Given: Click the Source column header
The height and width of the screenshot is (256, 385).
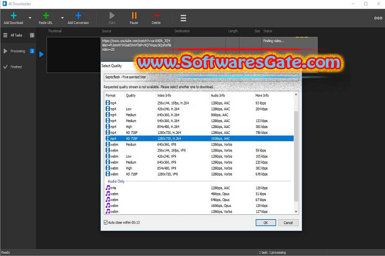Looking at the screenshot, I should [106, 31].
